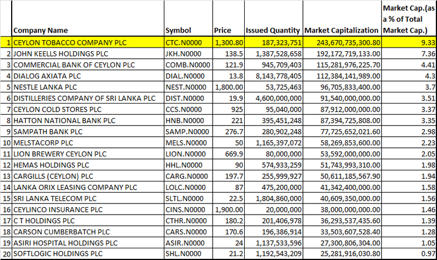Select market cap percentage 9.33
Image resolution: width=437 pixels, height=260 pixels.
tap(409, 42)
